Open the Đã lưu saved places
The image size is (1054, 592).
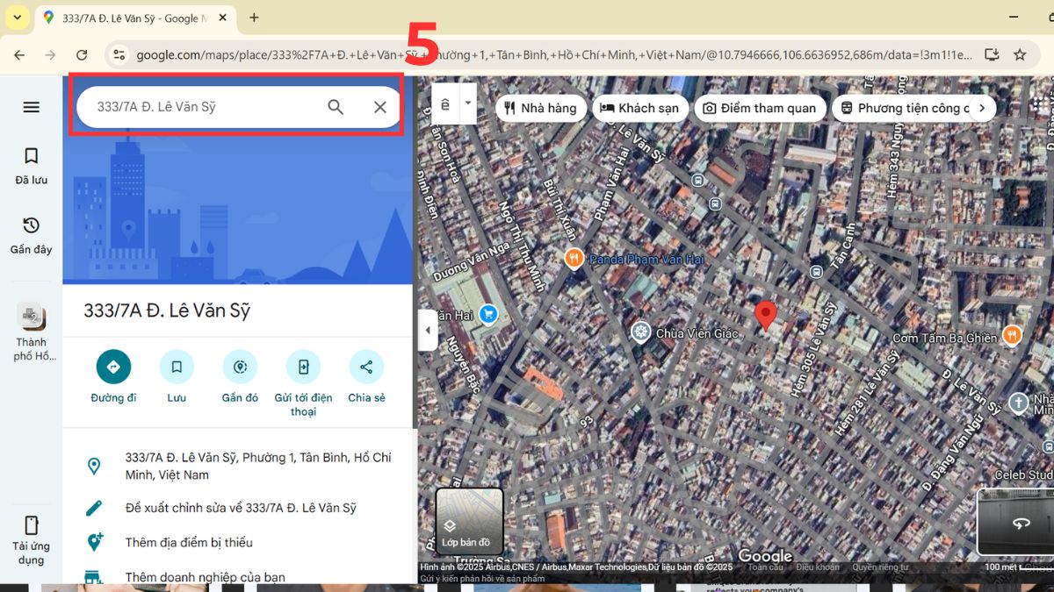(x=32, y=166)
